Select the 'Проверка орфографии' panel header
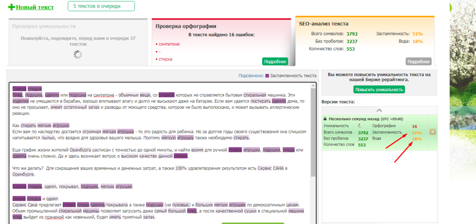 (185, 26)
